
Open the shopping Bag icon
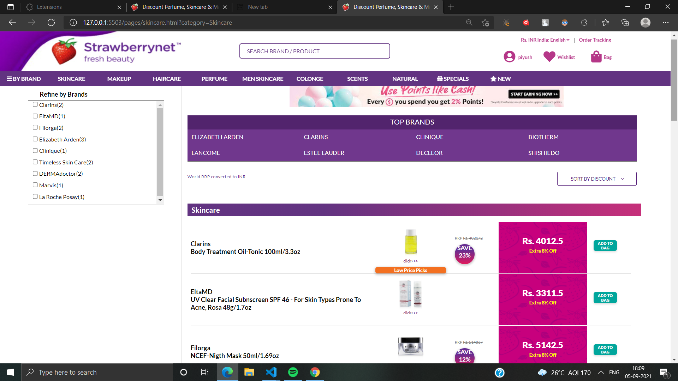tap(596, 56)
